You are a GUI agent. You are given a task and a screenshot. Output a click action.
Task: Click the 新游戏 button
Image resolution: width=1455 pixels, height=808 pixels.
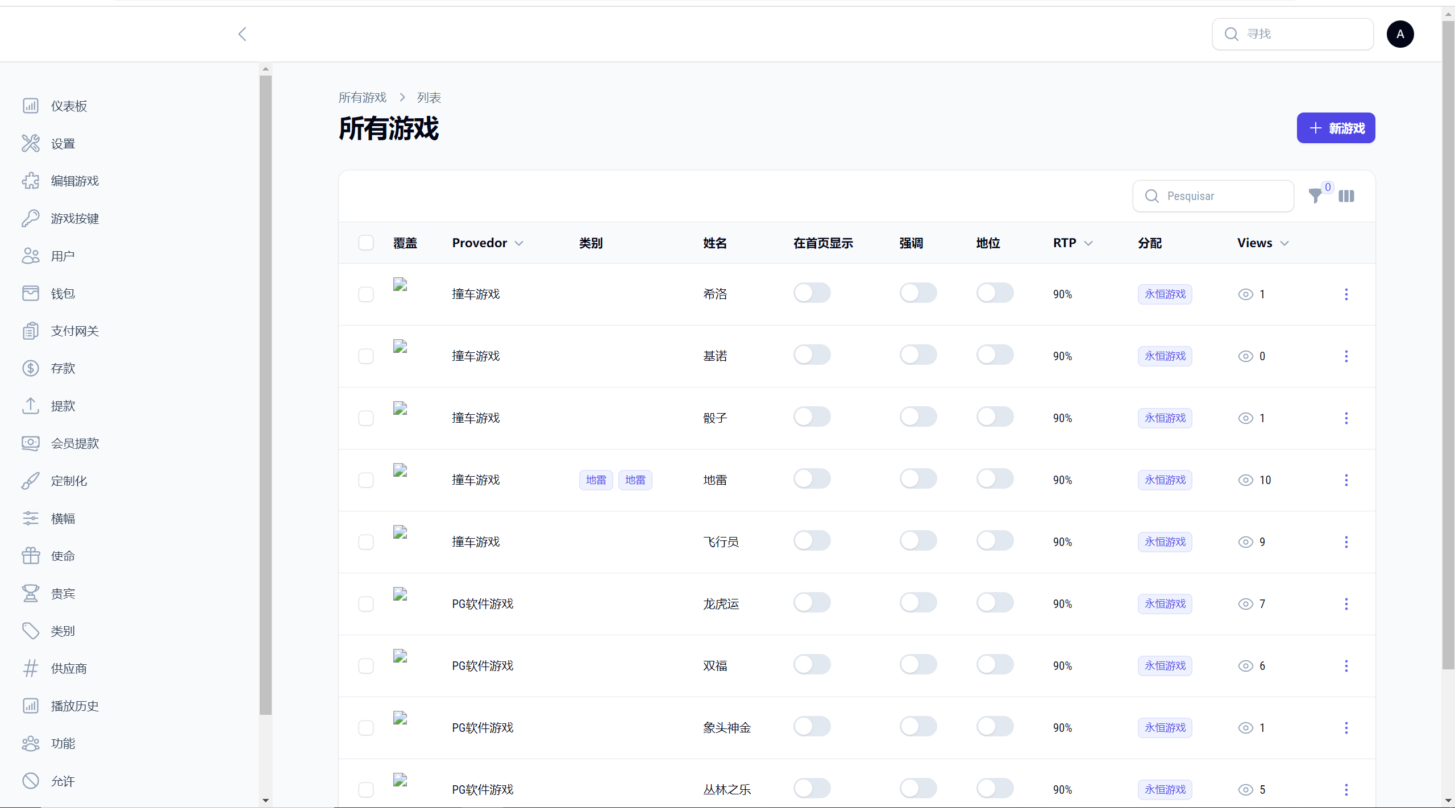[x=1336, y=128]
